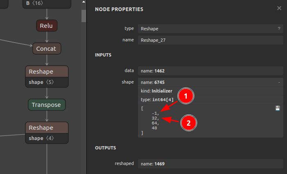Image resolution: width=287 pixels, height=174 pixels.
Task: Click the value -1 in the tensor
Action: (x=156, y=113)
